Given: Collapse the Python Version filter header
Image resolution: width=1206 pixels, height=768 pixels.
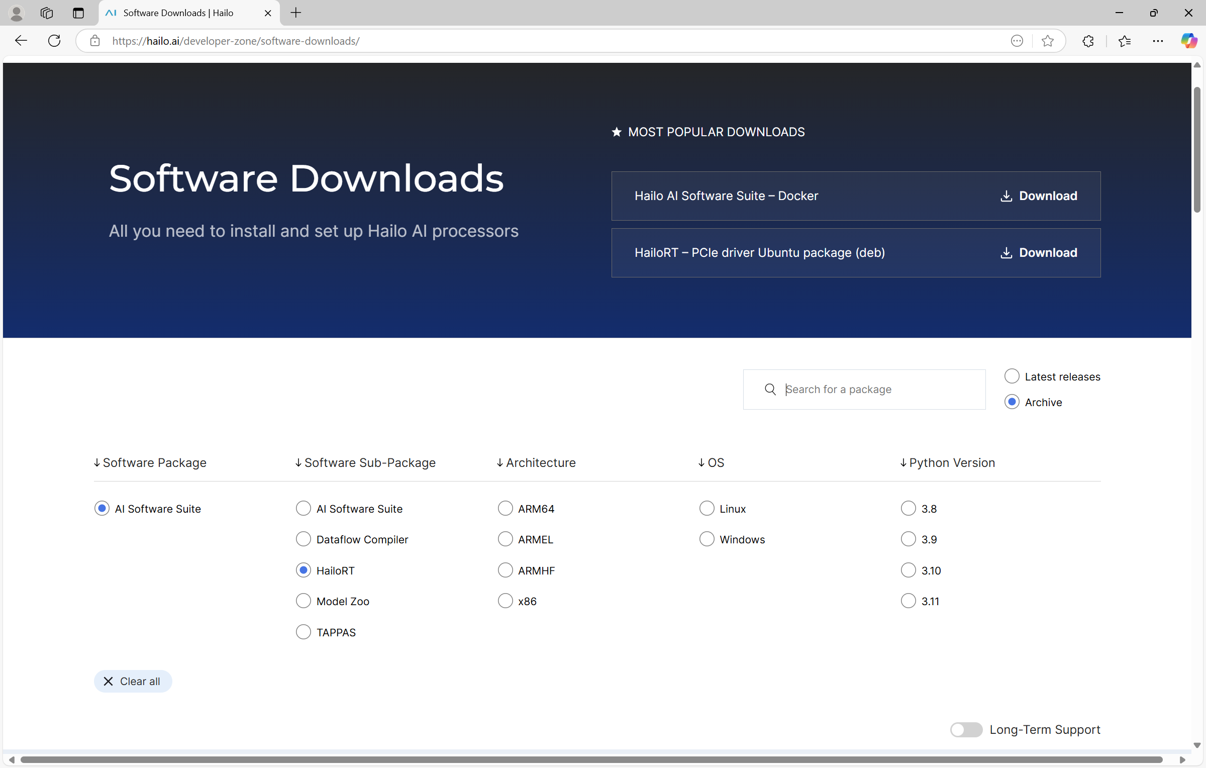Looking at the screenshot, I should point(947,462).
